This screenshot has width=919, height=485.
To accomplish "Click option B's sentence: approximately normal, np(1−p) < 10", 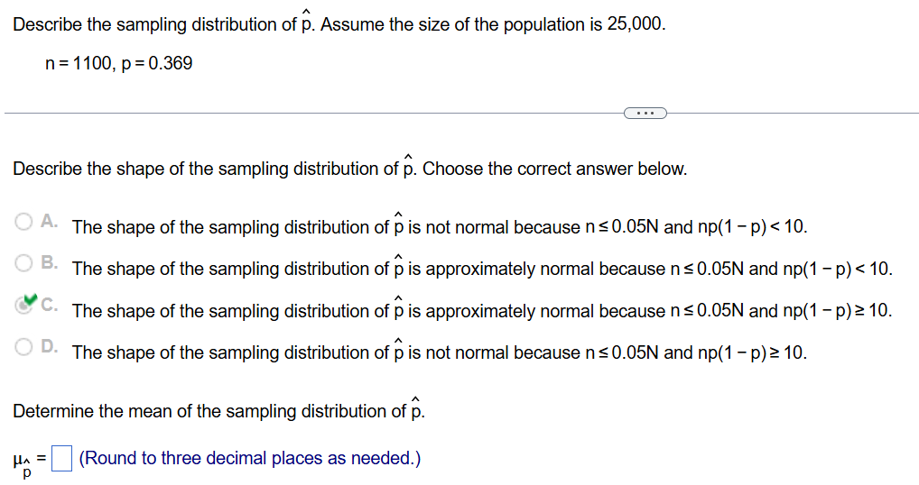I will pos(482,269).
